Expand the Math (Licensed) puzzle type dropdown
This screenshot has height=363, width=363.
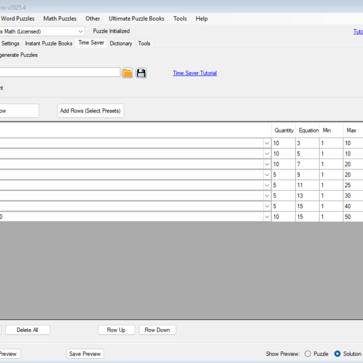tap(81, 31)
